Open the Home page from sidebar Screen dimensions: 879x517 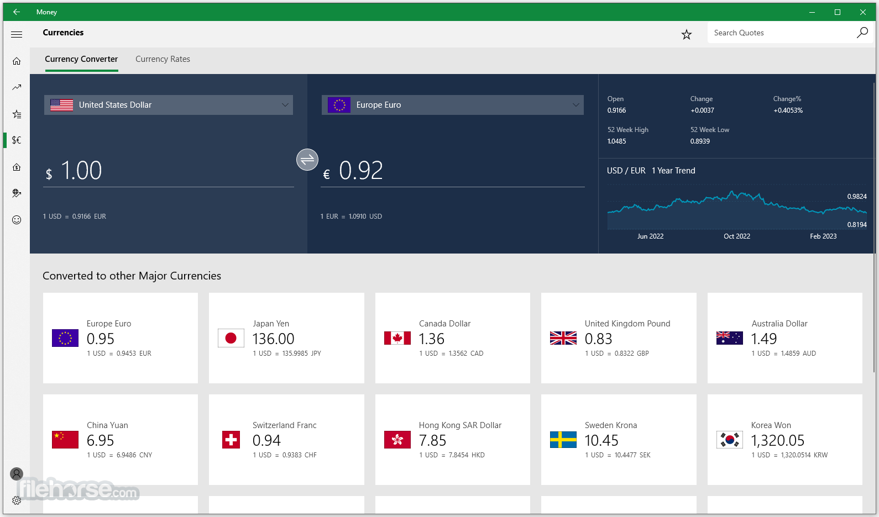[x=17, y=61]
